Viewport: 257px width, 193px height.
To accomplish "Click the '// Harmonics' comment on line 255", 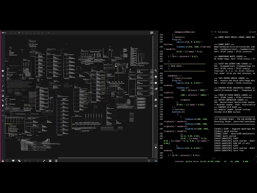I will click(178, 37).
